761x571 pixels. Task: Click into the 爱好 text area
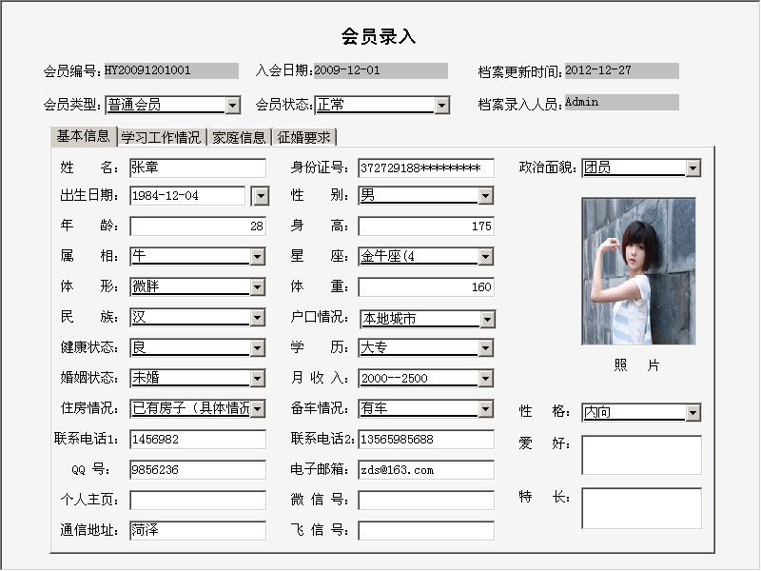[641, 455]
